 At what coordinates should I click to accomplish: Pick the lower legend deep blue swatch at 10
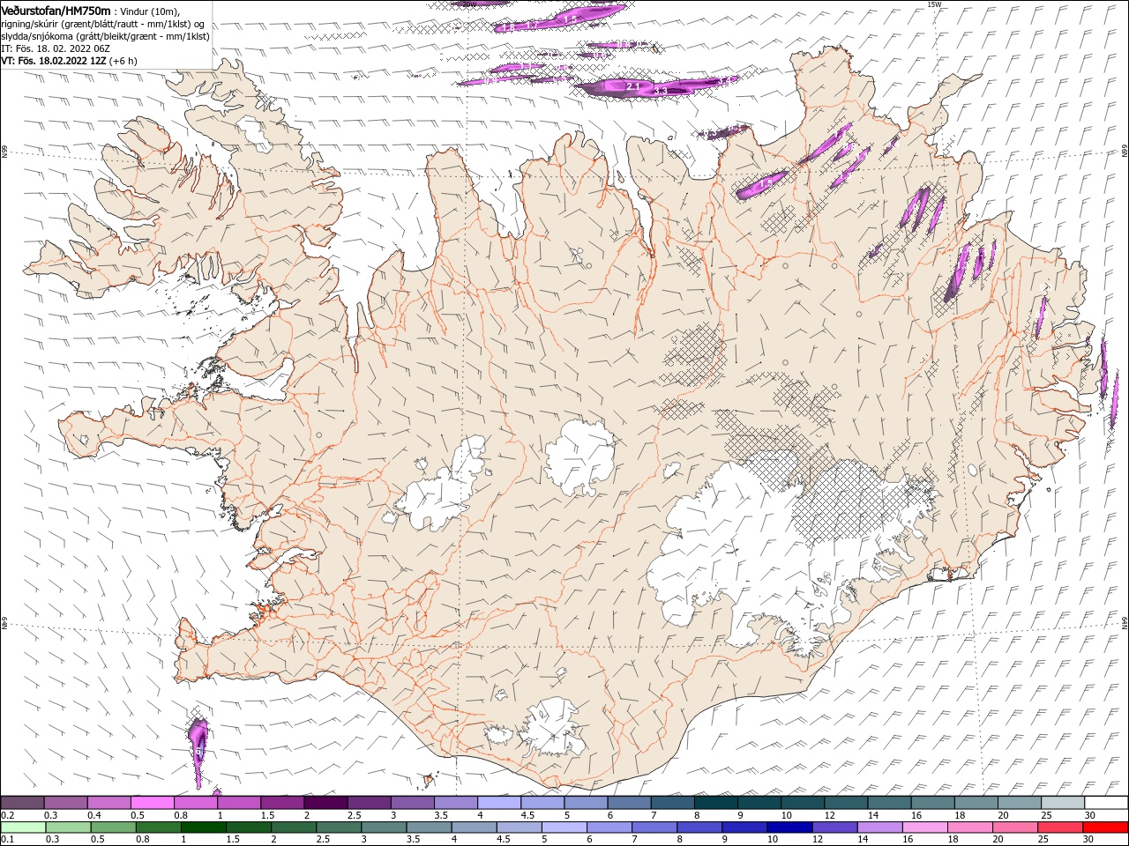tap(788, 827)
